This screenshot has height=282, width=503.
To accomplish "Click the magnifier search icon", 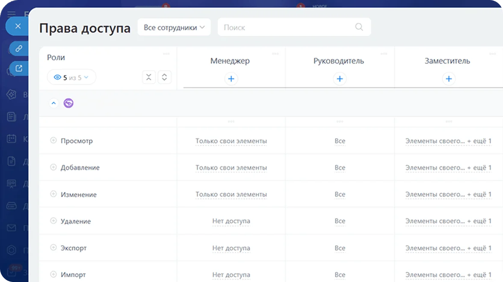I will pyautogui.click(x=359, y=27).
